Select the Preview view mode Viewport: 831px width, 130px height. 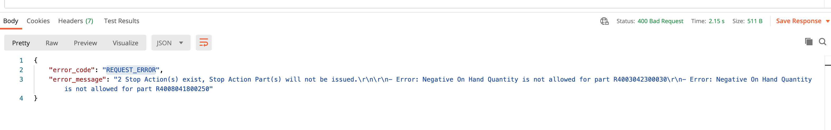[85, 43]
